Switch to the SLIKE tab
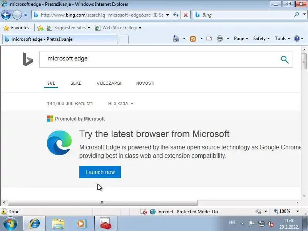This screenshot has height=231, width=308. coord(76,83)
